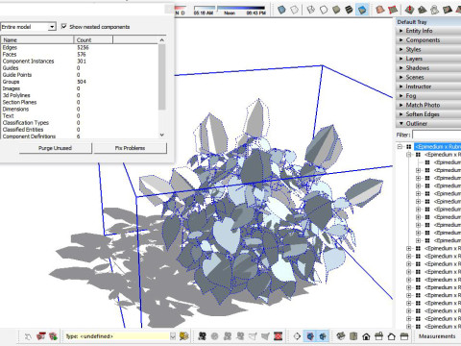This screenshot has height=346, width=461.
Task: Switch to Top standard view
Action: tap(353, 336)
